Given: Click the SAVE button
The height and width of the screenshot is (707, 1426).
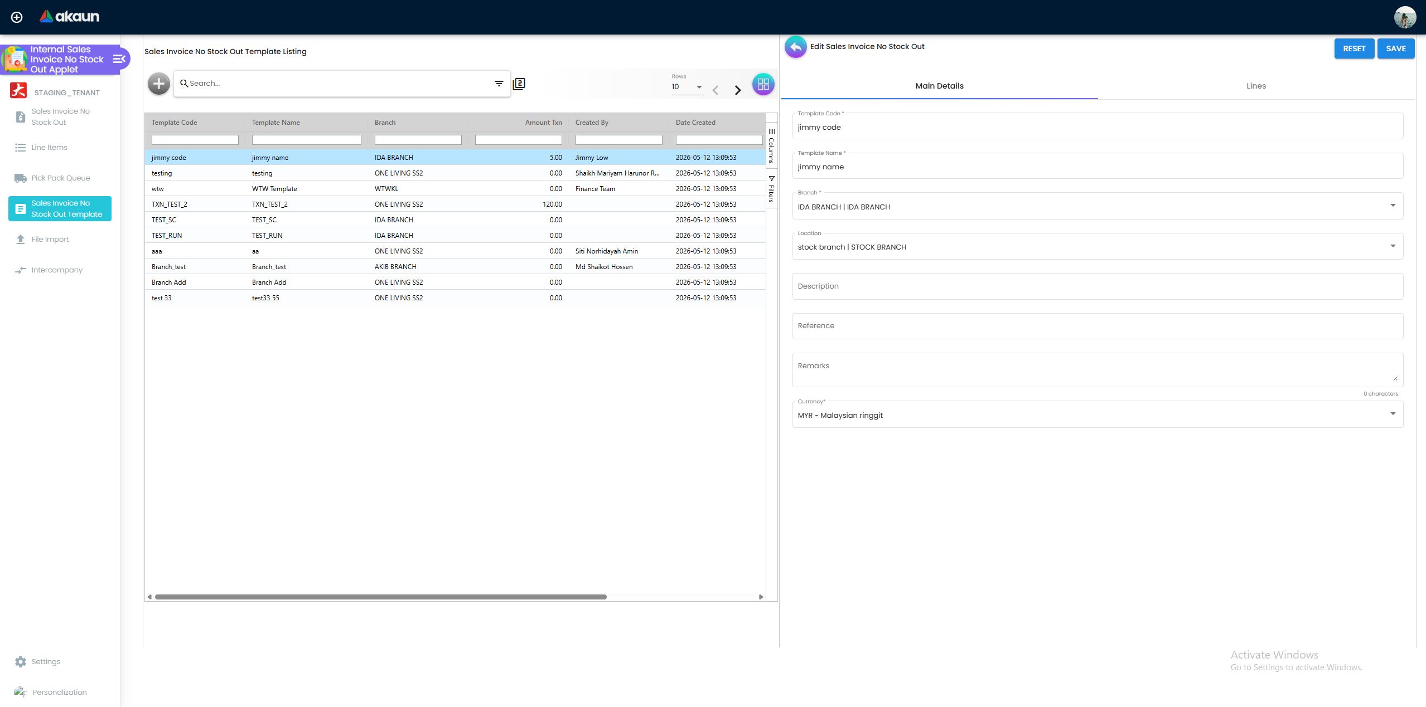Looking at the screenshot, I should 1396,48.
